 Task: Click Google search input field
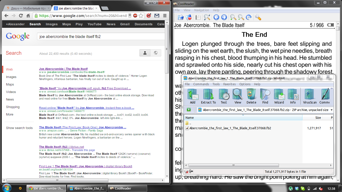coord(101,36)
